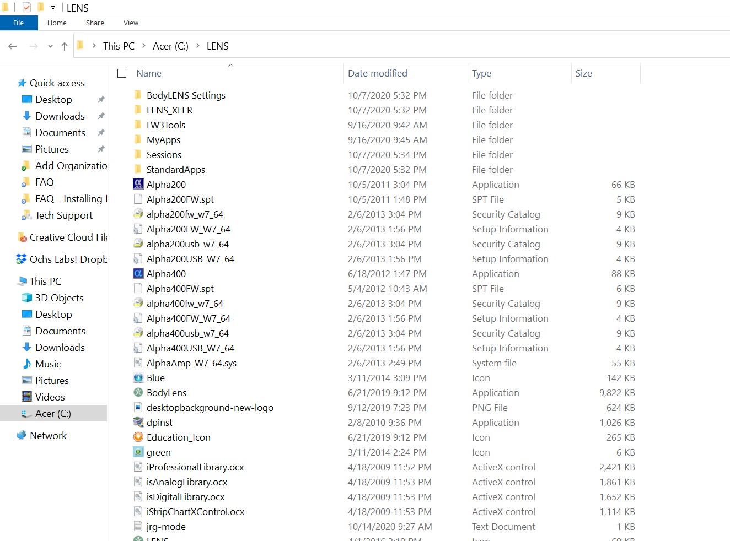Expand the chevron after This PC in address bar
The height and width of the screenshot is (541, 730).
coord(144,46)
